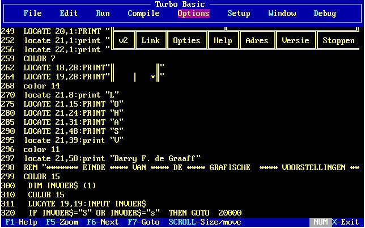
Task: Click the "Barry F. de Graaff" string
Action: point(155,159)
